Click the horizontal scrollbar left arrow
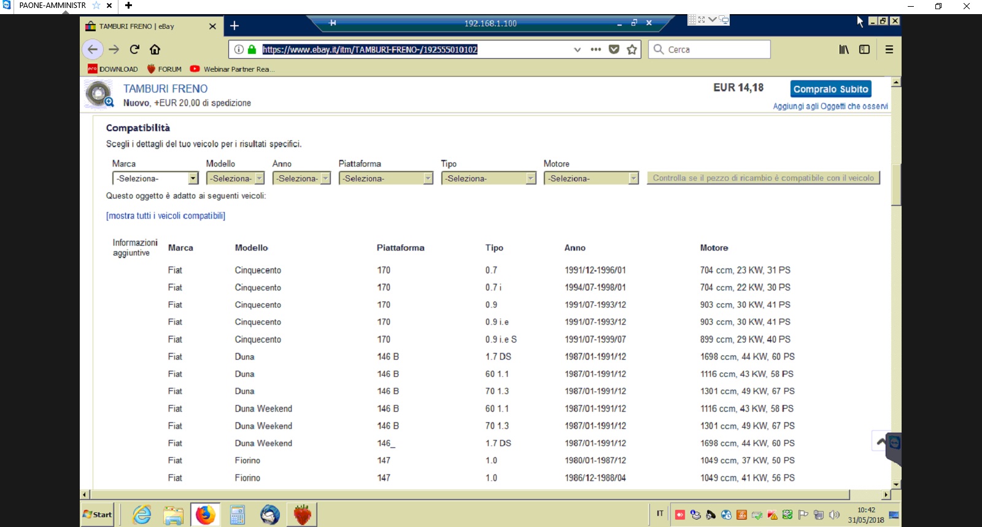The image size is (982, 527). (85, 495)
